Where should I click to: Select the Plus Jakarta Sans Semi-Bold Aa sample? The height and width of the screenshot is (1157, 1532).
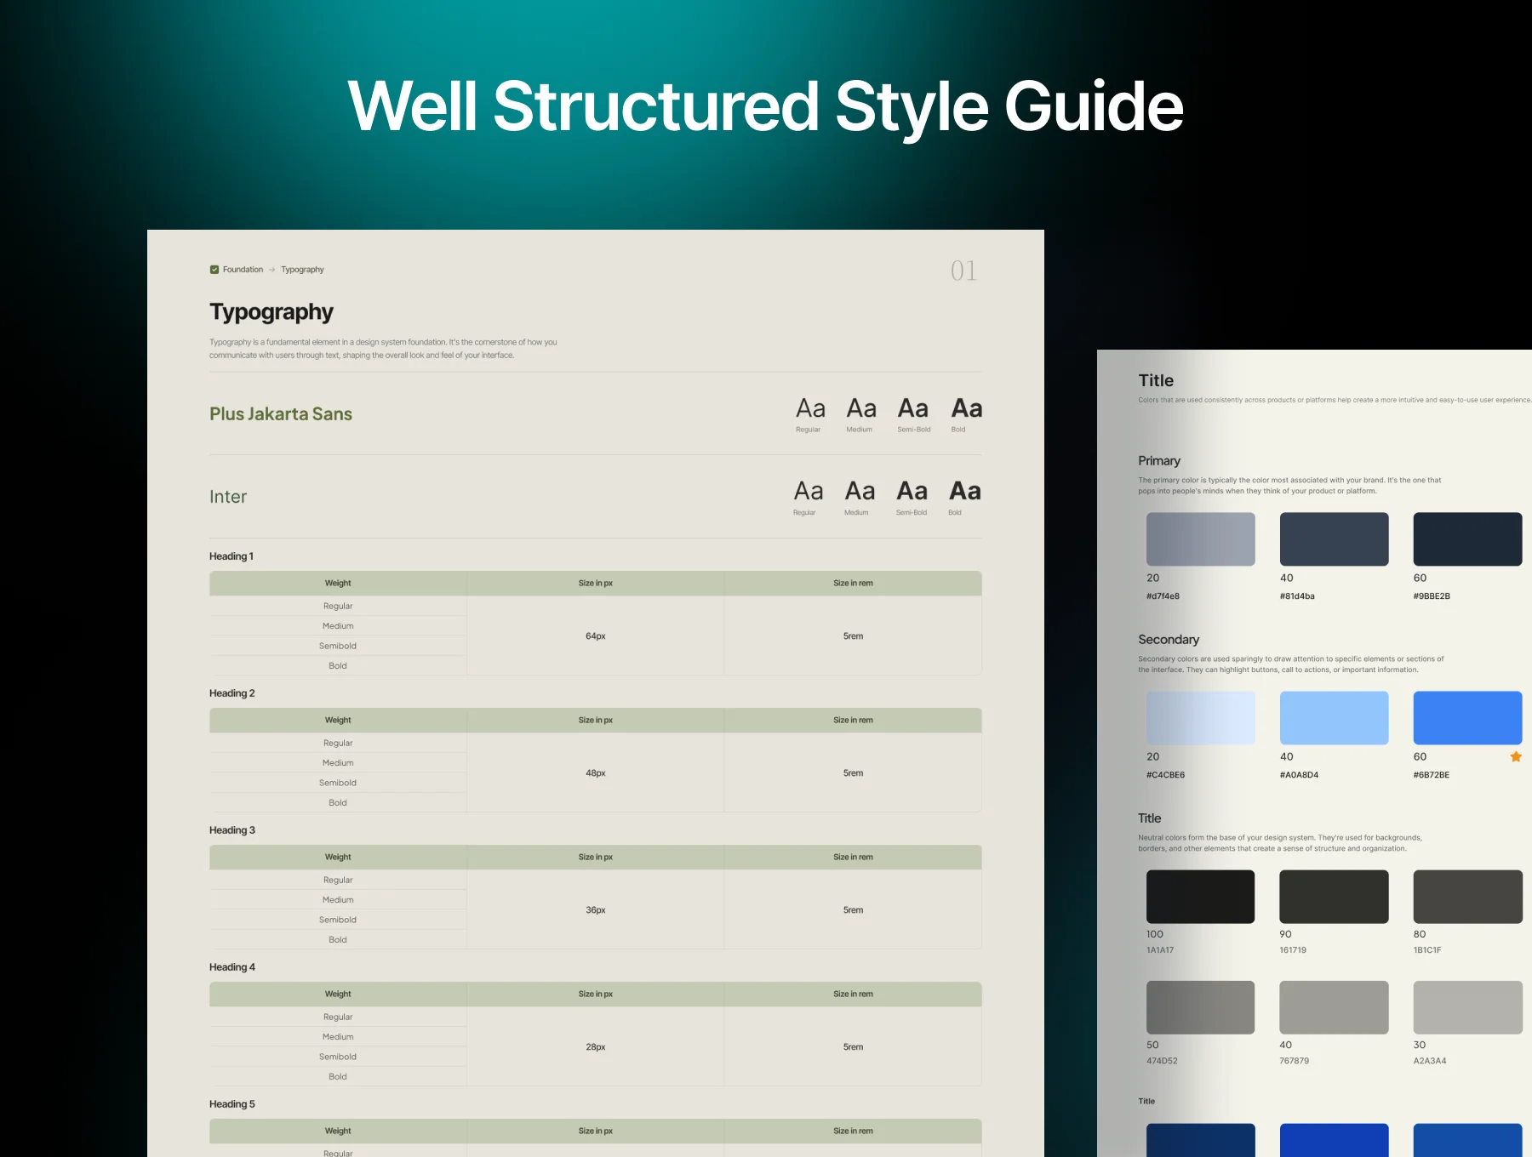[x=913, y=409]
